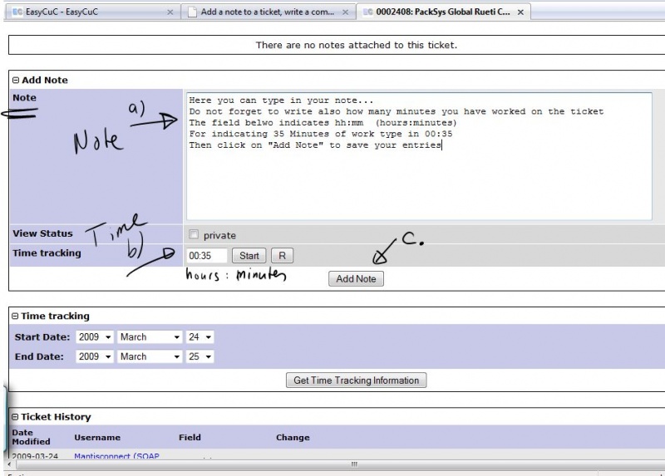Click the Username column header
The height and width of the screenshot is (476, 665).
point(97,438)
